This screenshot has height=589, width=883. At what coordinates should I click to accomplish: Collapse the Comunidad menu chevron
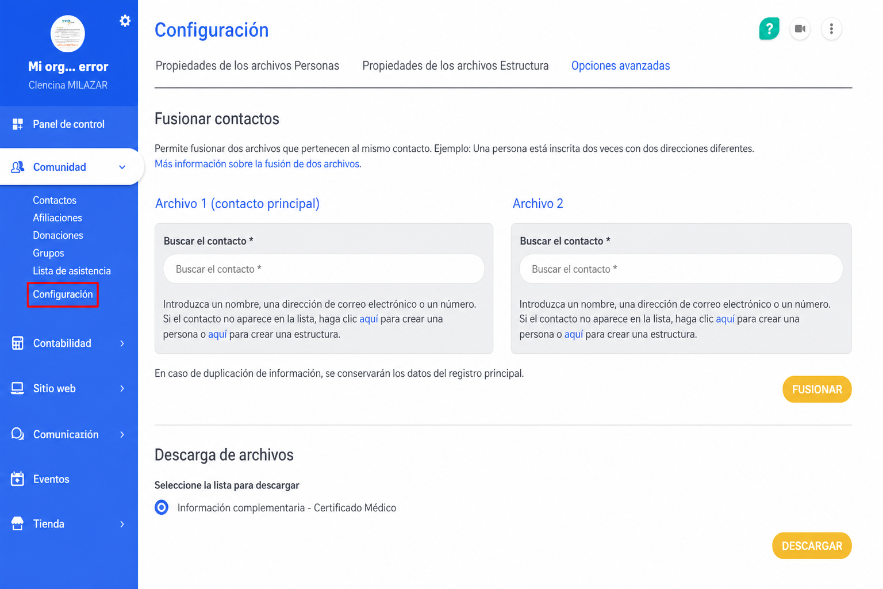pos(122,167)
